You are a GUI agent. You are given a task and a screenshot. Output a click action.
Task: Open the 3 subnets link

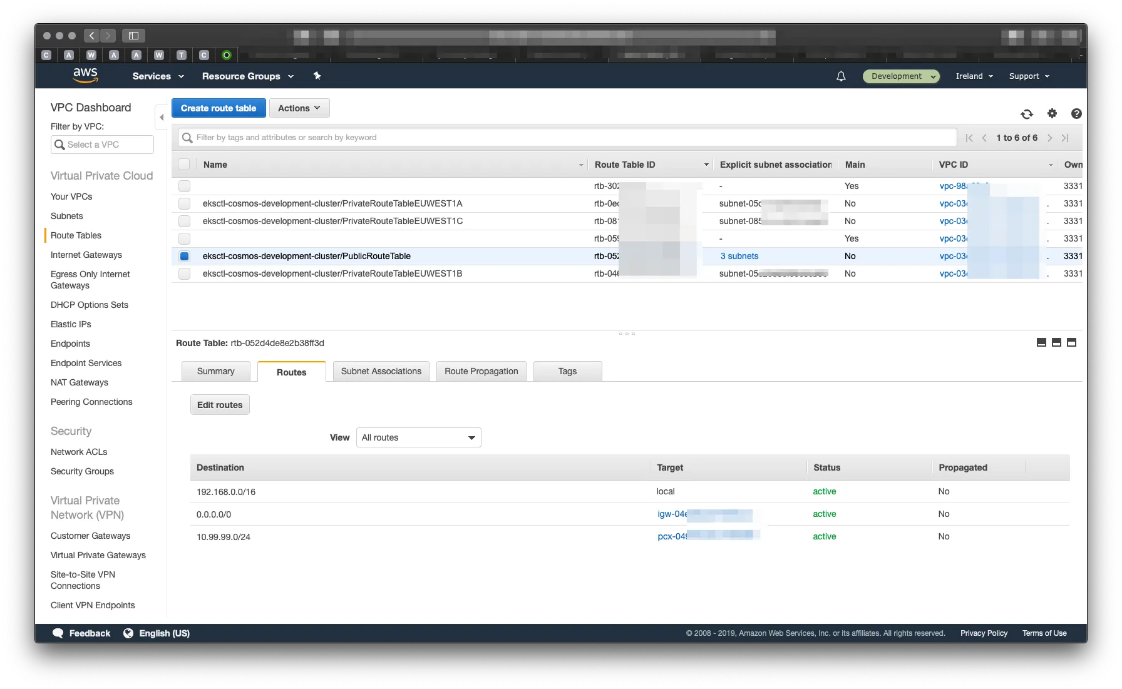(739, 256)
